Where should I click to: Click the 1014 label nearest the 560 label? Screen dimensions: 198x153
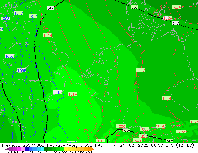click(x=47, y=35)
